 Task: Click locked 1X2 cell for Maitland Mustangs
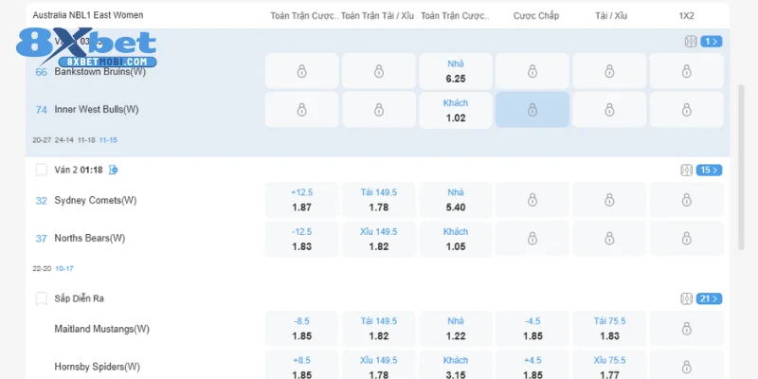point(687,329)
